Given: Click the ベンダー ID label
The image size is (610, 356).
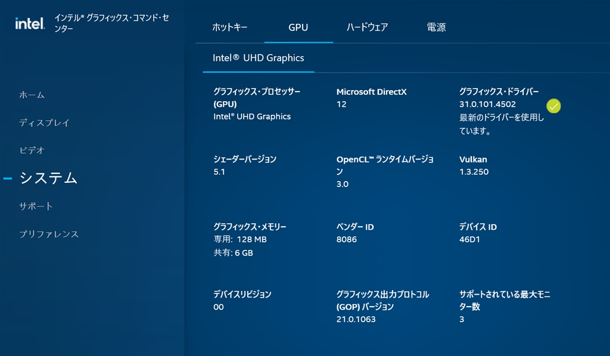Looking at the screenshot, I should coord(355,227).
